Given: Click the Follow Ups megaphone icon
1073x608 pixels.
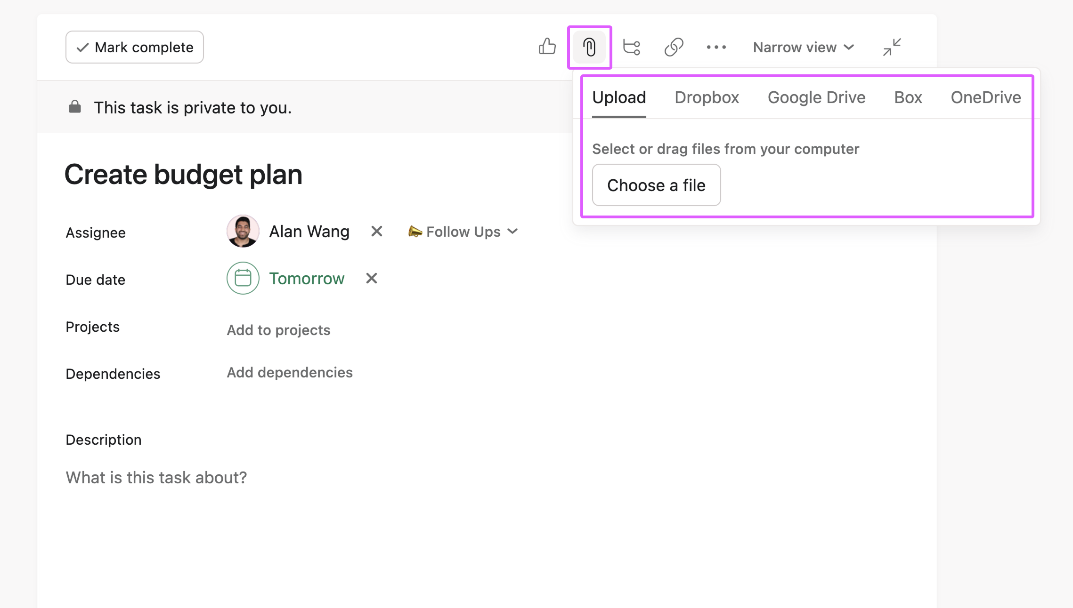Looking at the screenshot, I should click(x=415, y=231).
